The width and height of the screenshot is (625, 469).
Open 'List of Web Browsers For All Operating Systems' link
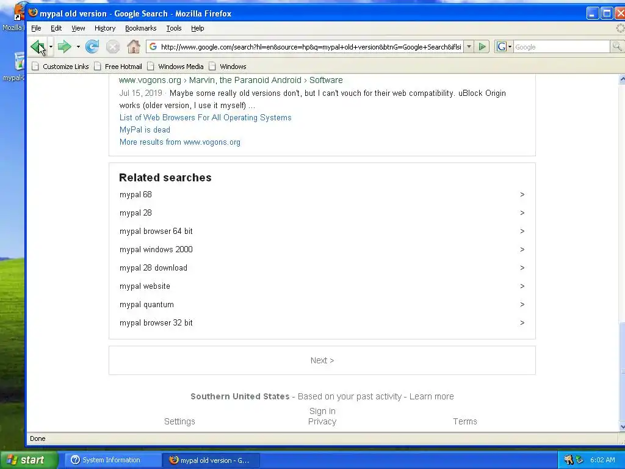tap(205, 118)
